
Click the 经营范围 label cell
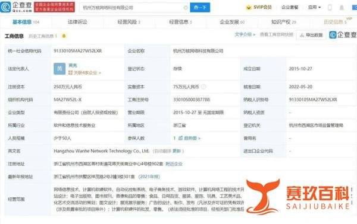(28, 199)
